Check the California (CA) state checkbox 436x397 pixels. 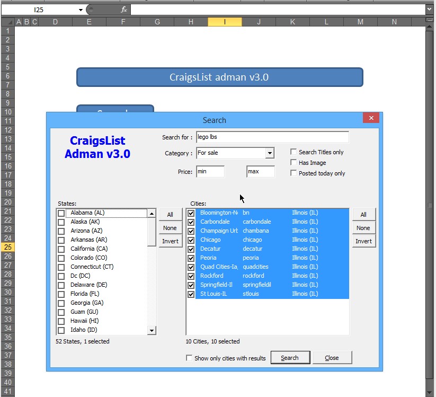(x=61, y=249)
